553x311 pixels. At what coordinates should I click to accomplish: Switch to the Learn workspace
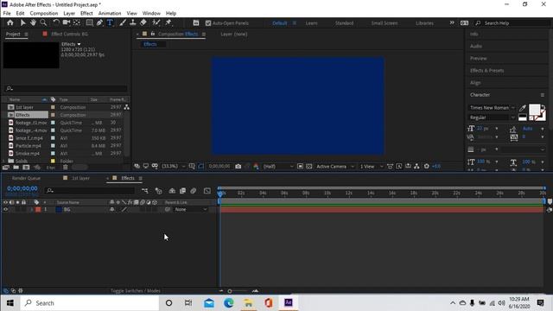[x=311, y=23]
